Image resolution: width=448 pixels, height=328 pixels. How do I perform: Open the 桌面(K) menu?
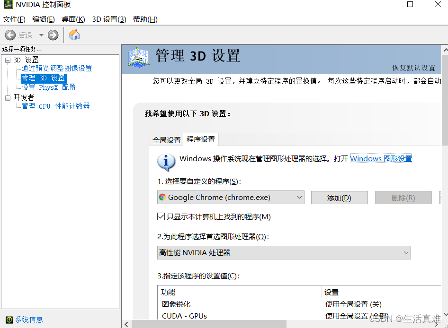pos(73,19)
